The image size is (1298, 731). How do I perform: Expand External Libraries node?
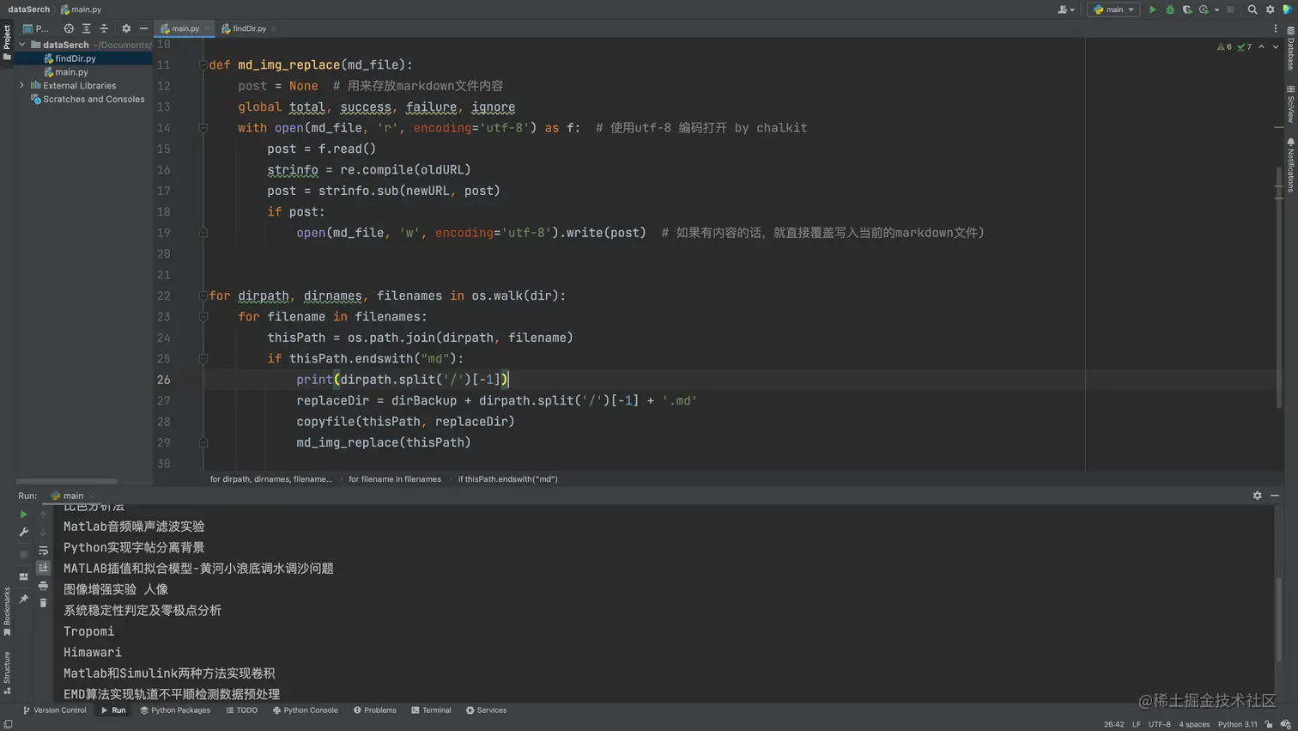pyautogui.click(x=22, y=86)
